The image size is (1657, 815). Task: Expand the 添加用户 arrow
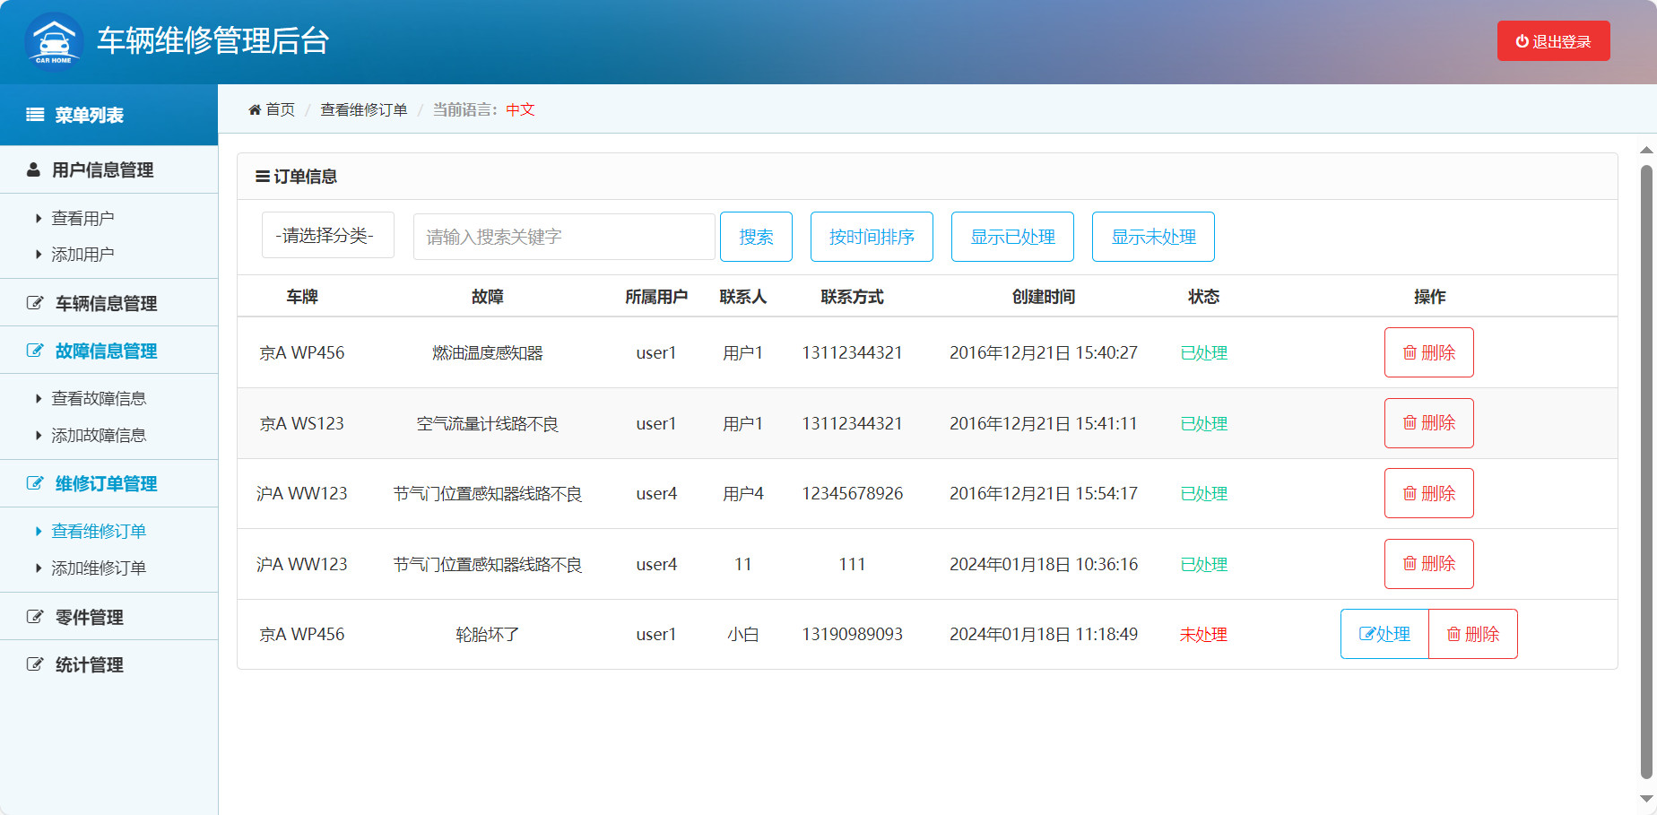tap(39, 255)
